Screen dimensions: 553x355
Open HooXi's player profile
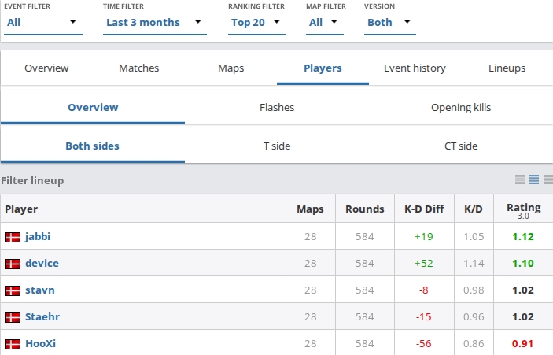point(41,344)
